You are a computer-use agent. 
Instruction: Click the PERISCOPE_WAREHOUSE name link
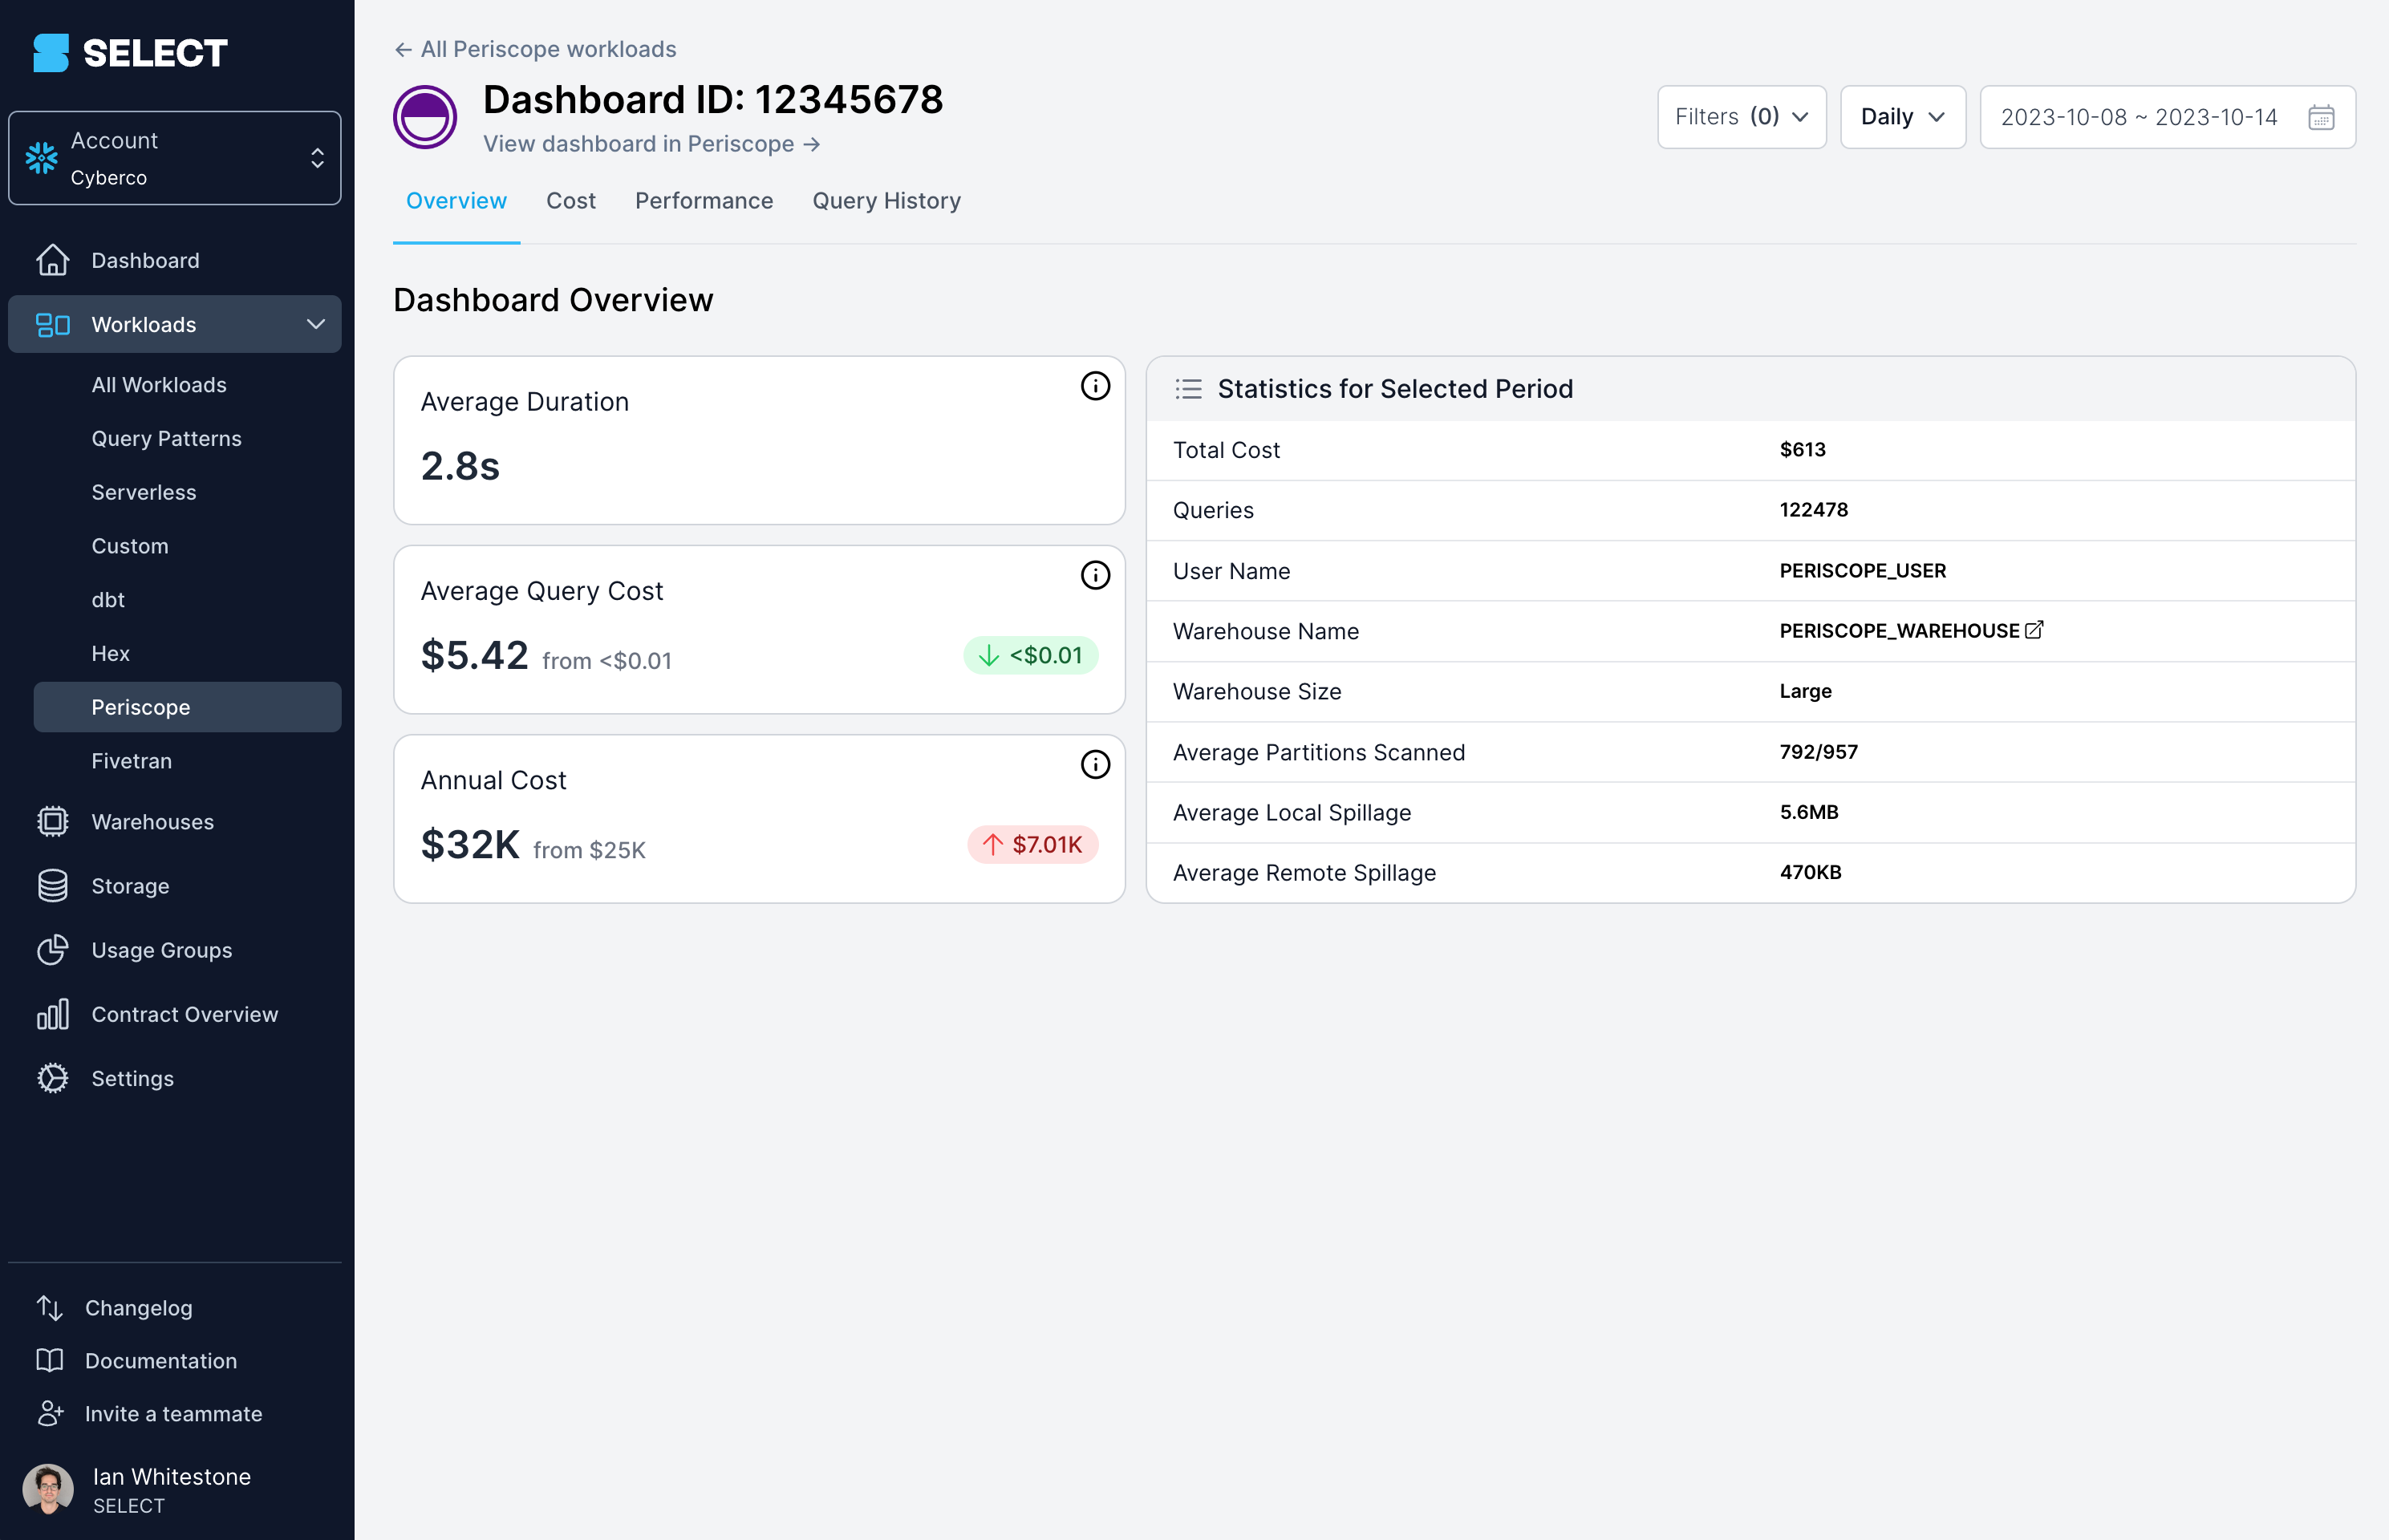(x=1899, y=631)
